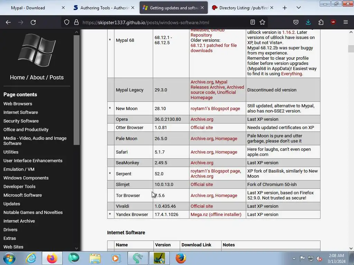Open the Pocket save icon
The image size is (354, 265).
(x=296, y=22)
